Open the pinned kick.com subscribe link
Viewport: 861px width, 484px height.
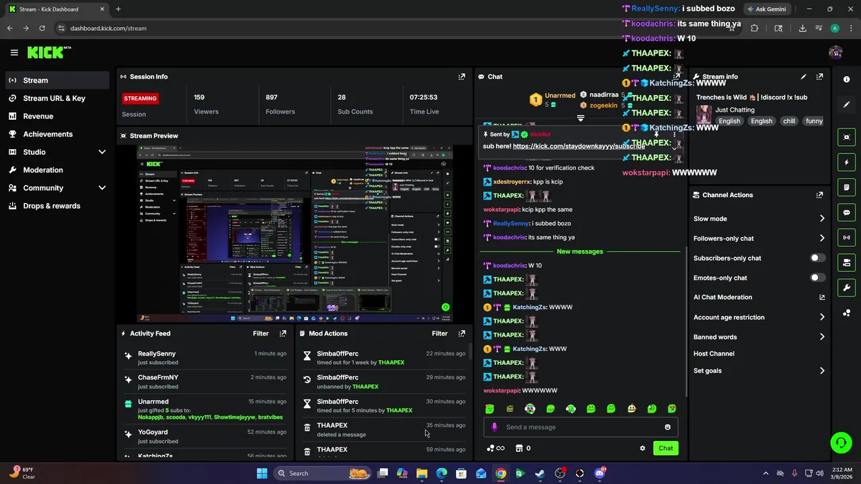click(578, 146)
